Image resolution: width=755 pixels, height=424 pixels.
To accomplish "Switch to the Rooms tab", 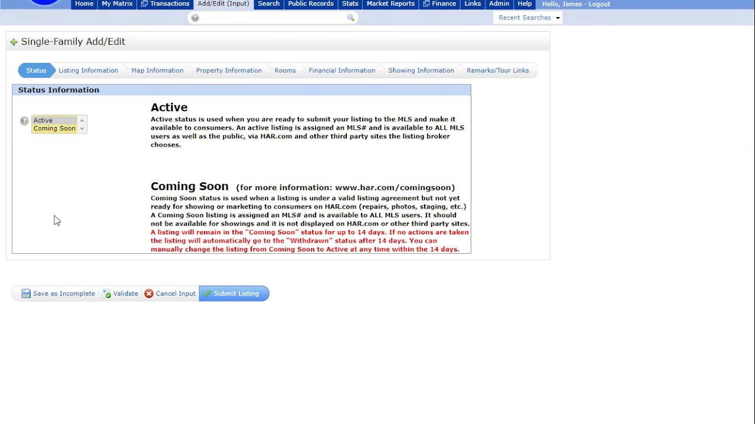I will click(285, 71).
